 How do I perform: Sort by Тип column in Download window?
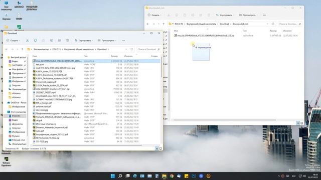pos(86,56)
